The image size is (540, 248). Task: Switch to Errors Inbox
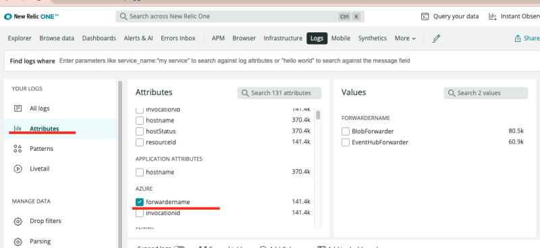[x=178, y=38]
